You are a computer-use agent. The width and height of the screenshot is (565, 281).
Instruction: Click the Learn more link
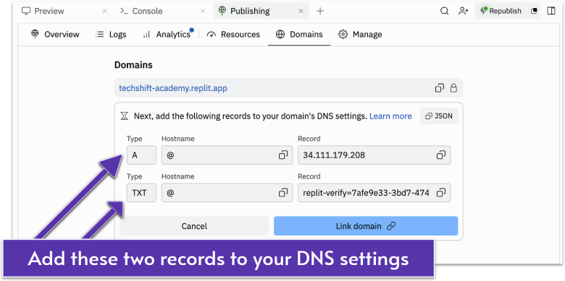click(x=390, y=116)
